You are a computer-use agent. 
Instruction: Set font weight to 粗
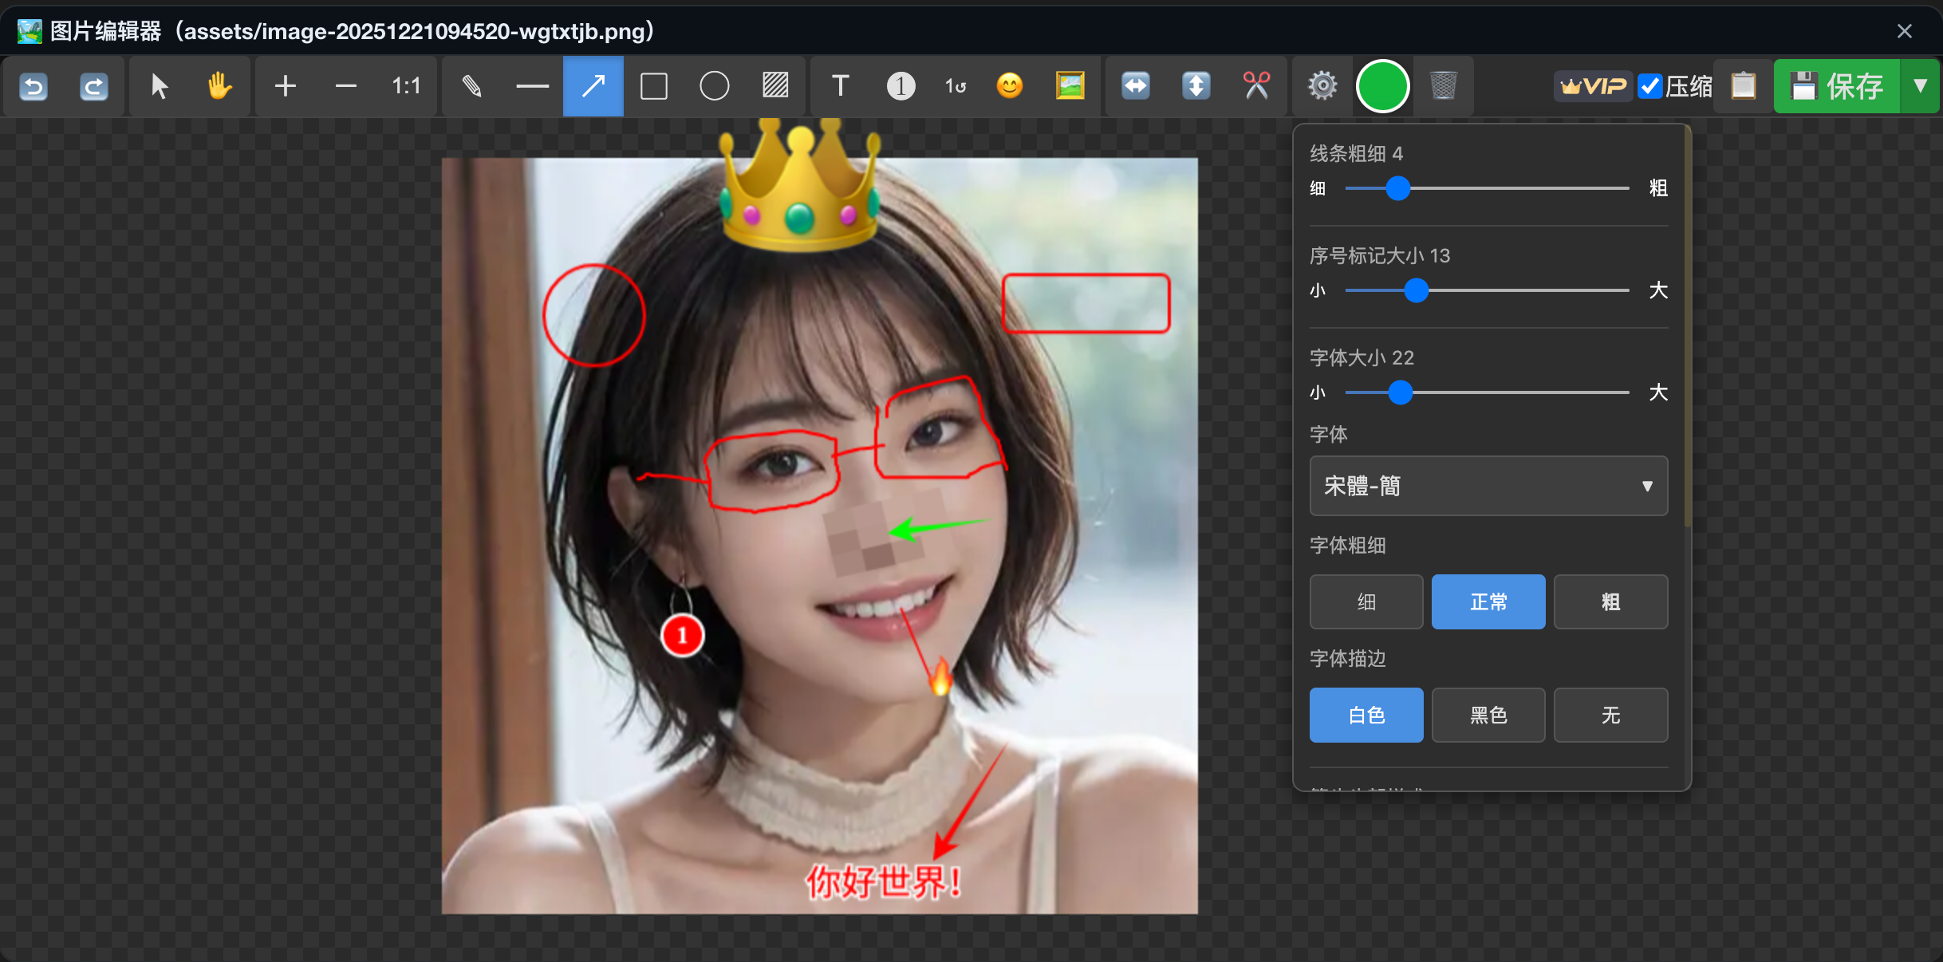(x=1610, y=602)
